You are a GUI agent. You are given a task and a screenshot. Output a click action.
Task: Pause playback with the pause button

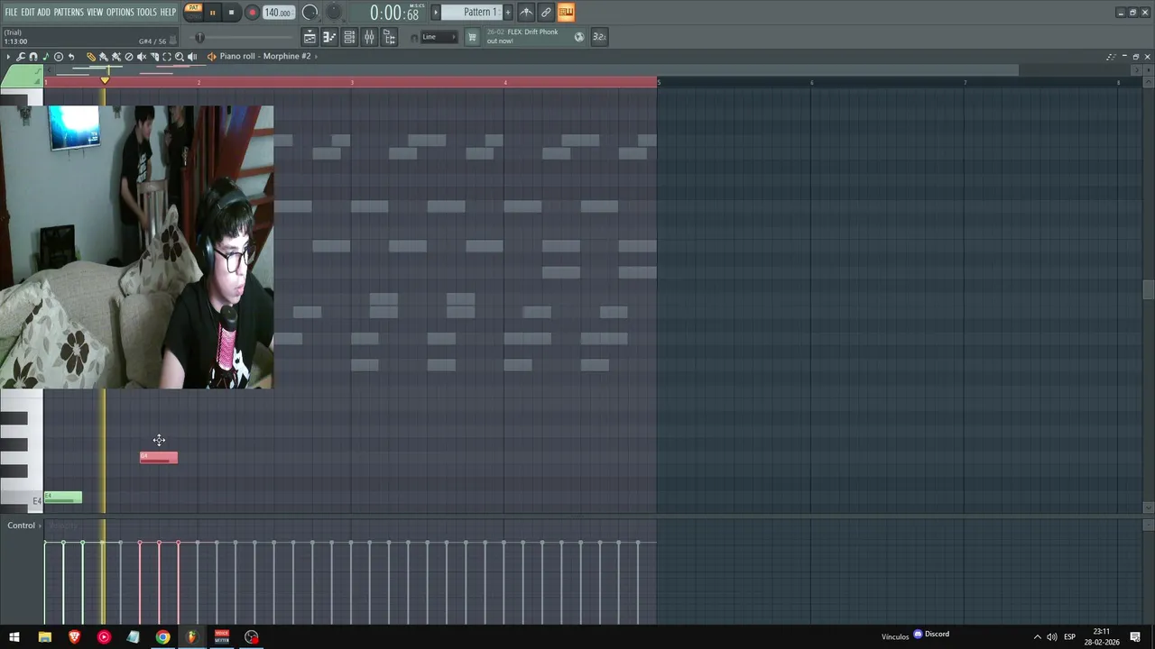[x=213, y=13]
